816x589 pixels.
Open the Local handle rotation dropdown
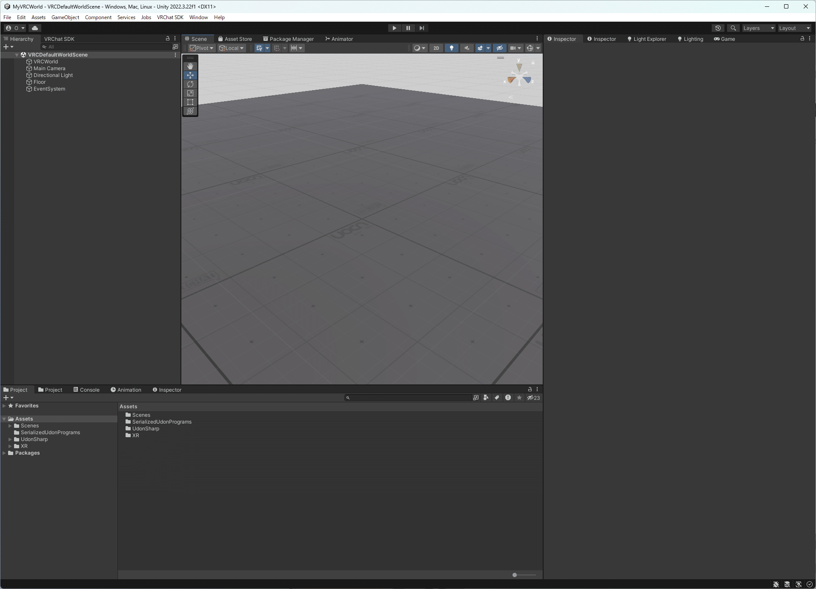[232, 48]
